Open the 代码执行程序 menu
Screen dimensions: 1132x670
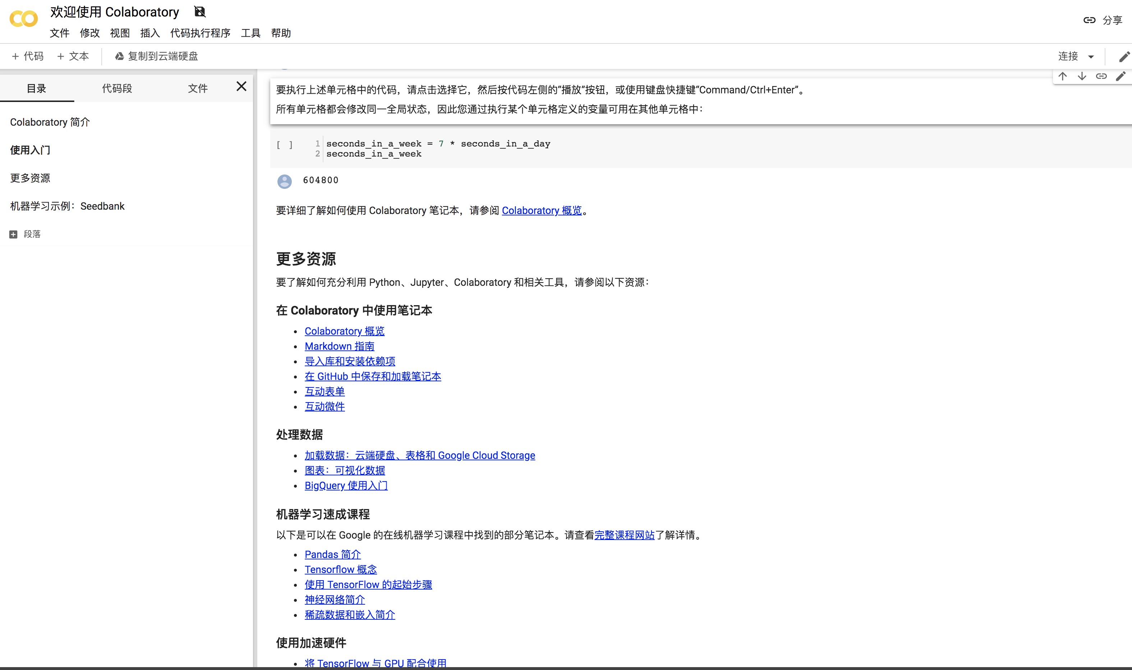200,33
